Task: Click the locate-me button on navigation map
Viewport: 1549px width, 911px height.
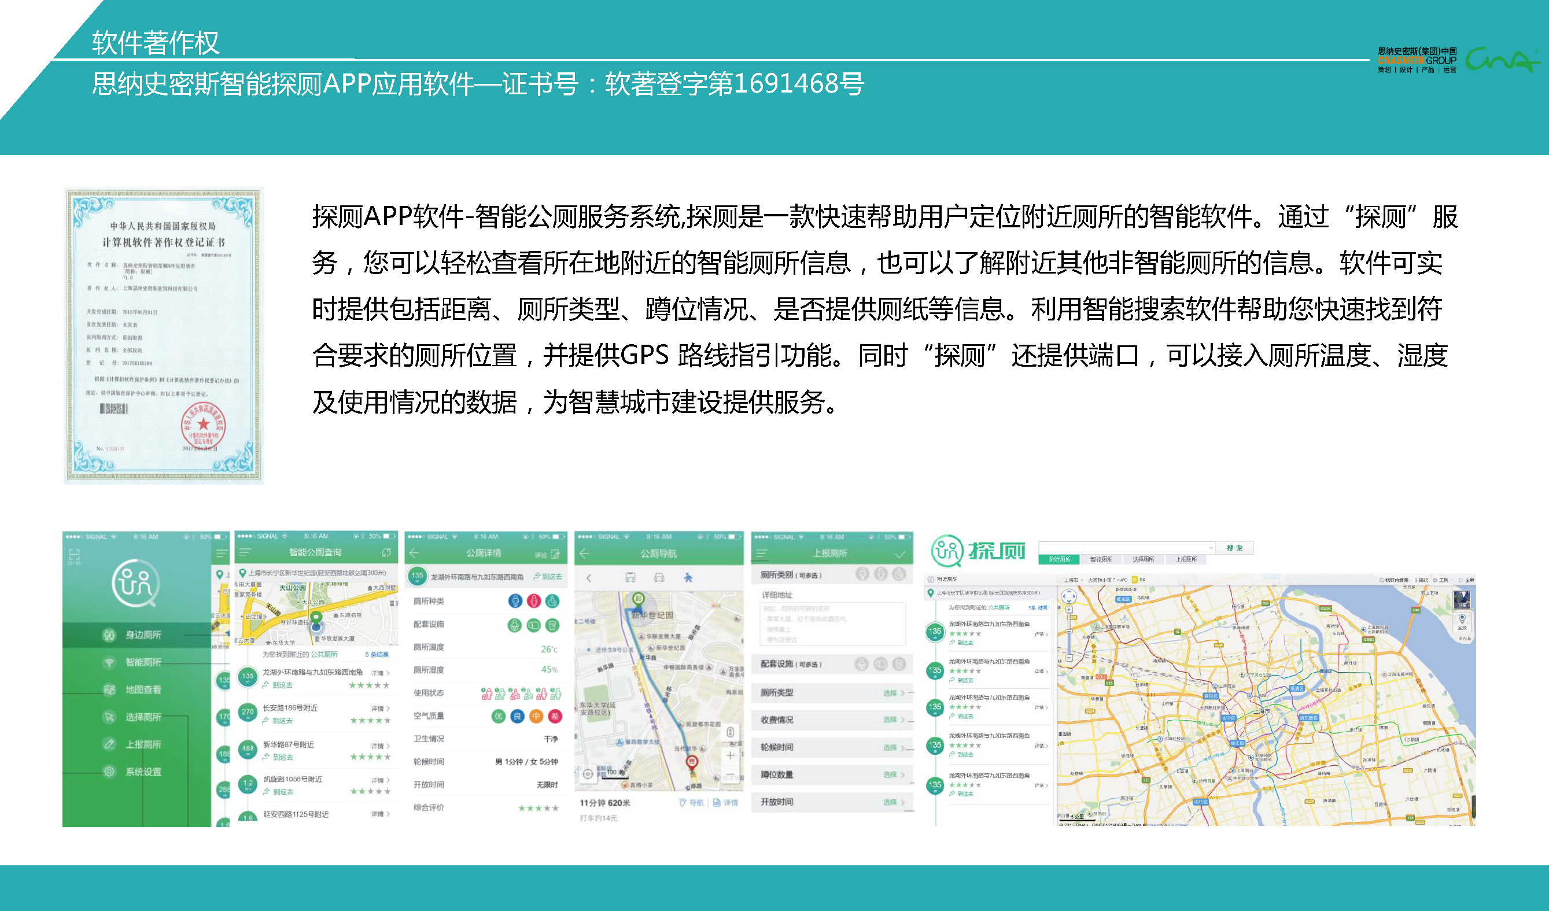Action: [588, 774]
